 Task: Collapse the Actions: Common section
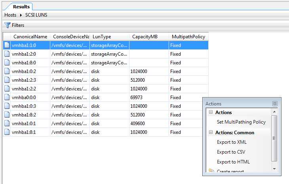(211, 132)
